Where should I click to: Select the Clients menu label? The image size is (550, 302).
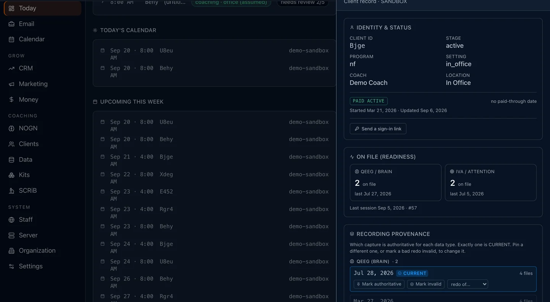click(x=29, y=144)
